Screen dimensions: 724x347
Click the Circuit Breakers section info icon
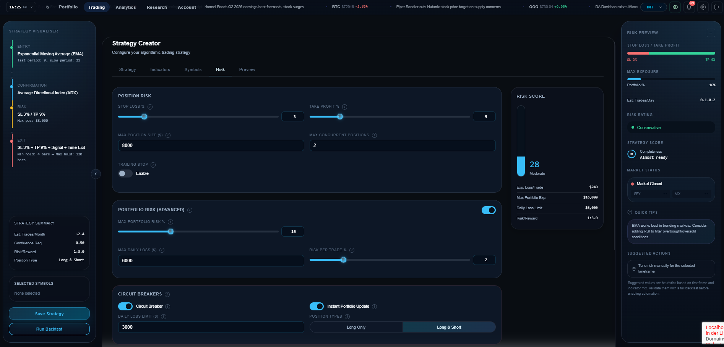(x=167, y=294)
